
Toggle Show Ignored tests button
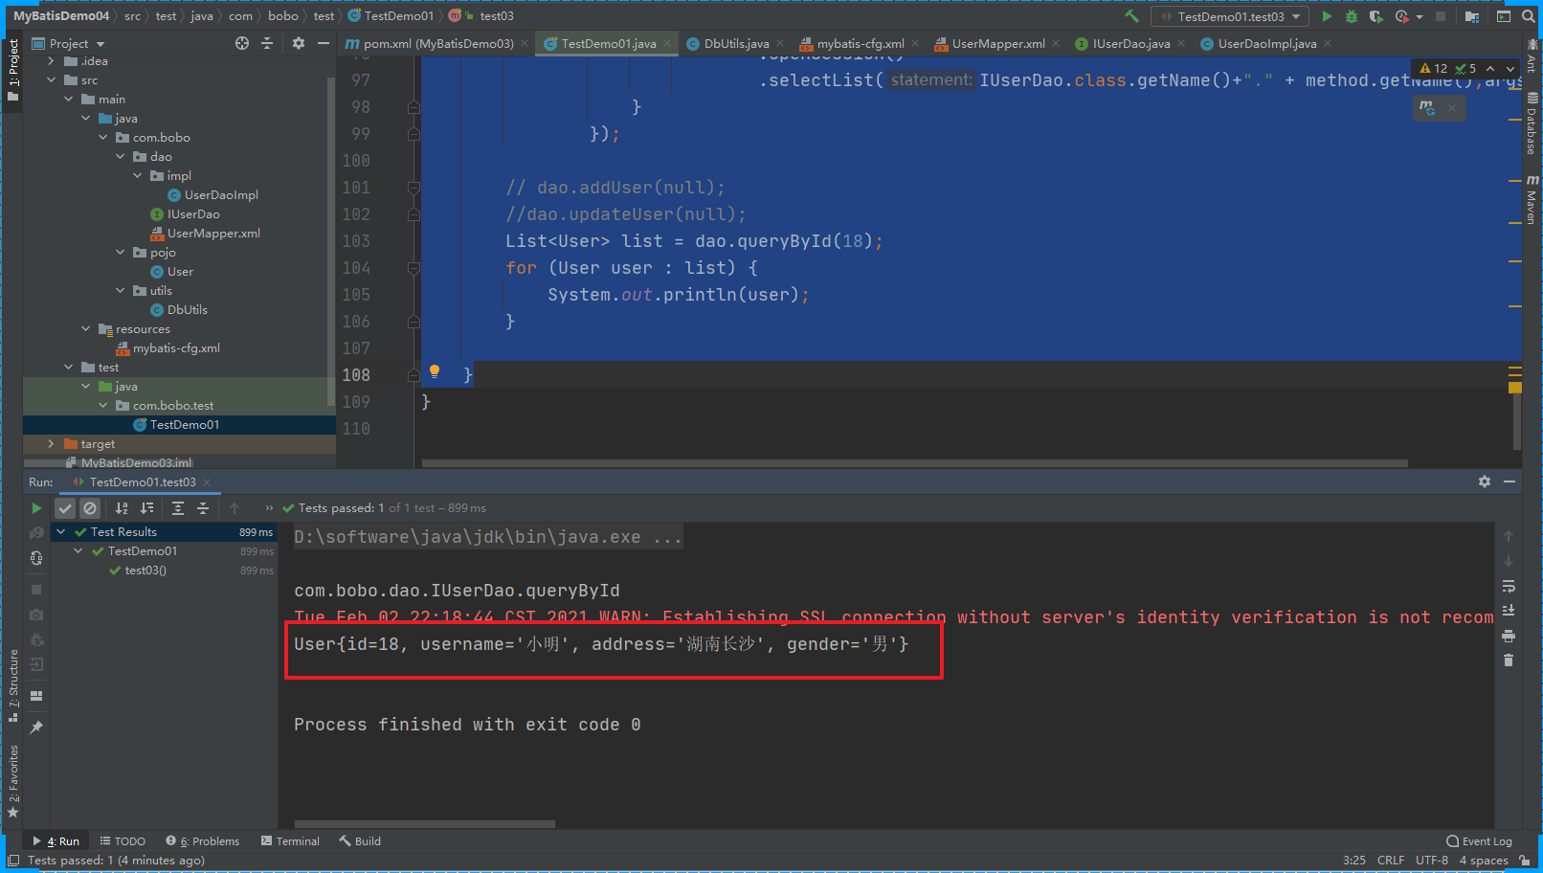coord(90,508)
